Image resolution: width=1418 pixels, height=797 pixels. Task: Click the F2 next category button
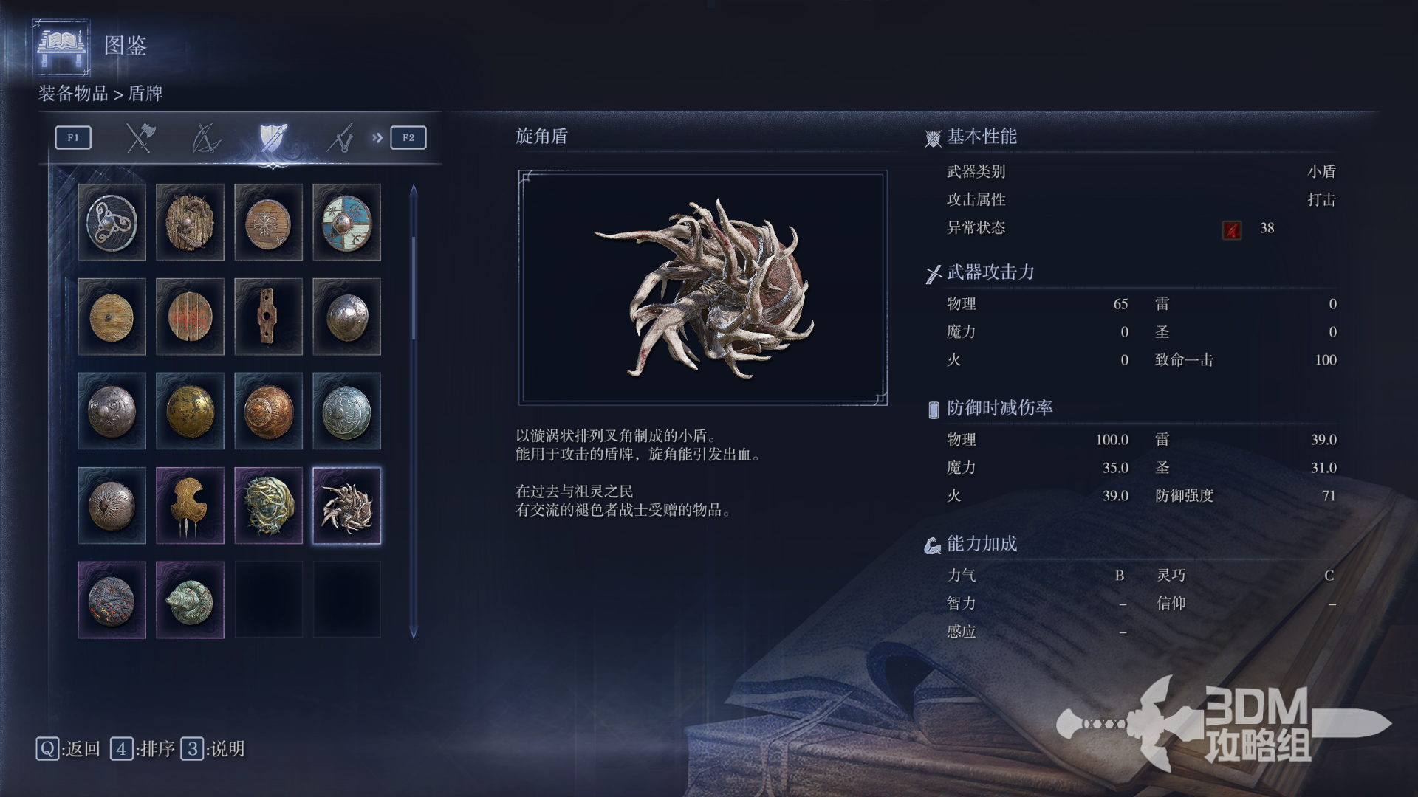coord(408,137)
